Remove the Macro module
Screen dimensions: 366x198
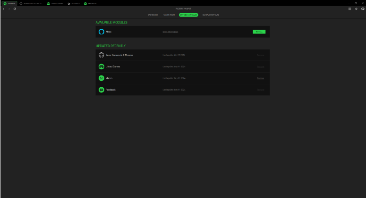pos(261,79)
